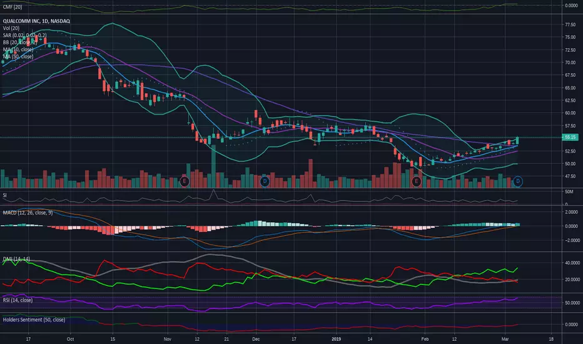Click the Dec date on time axis
583x344 pixels.
(x=256, y=339)
